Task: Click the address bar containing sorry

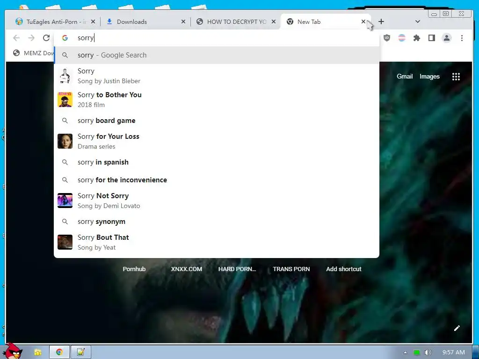Action: click(217, 38)
